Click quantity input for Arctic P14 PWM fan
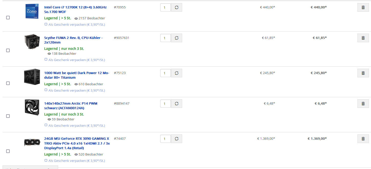The image size is (371, 169). coord(165,104)
